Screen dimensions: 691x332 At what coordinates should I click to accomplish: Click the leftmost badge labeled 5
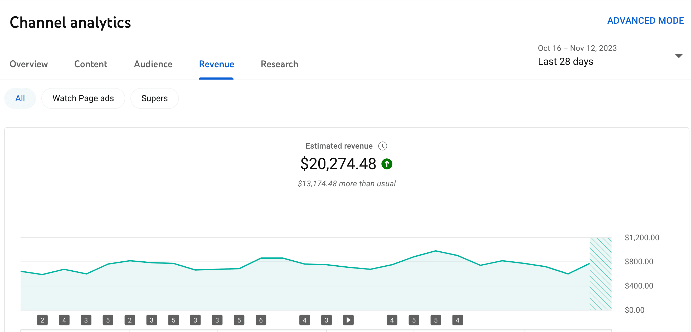pos(108,320)
